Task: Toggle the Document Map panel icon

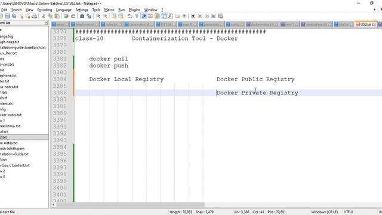Action: (157, 16)
